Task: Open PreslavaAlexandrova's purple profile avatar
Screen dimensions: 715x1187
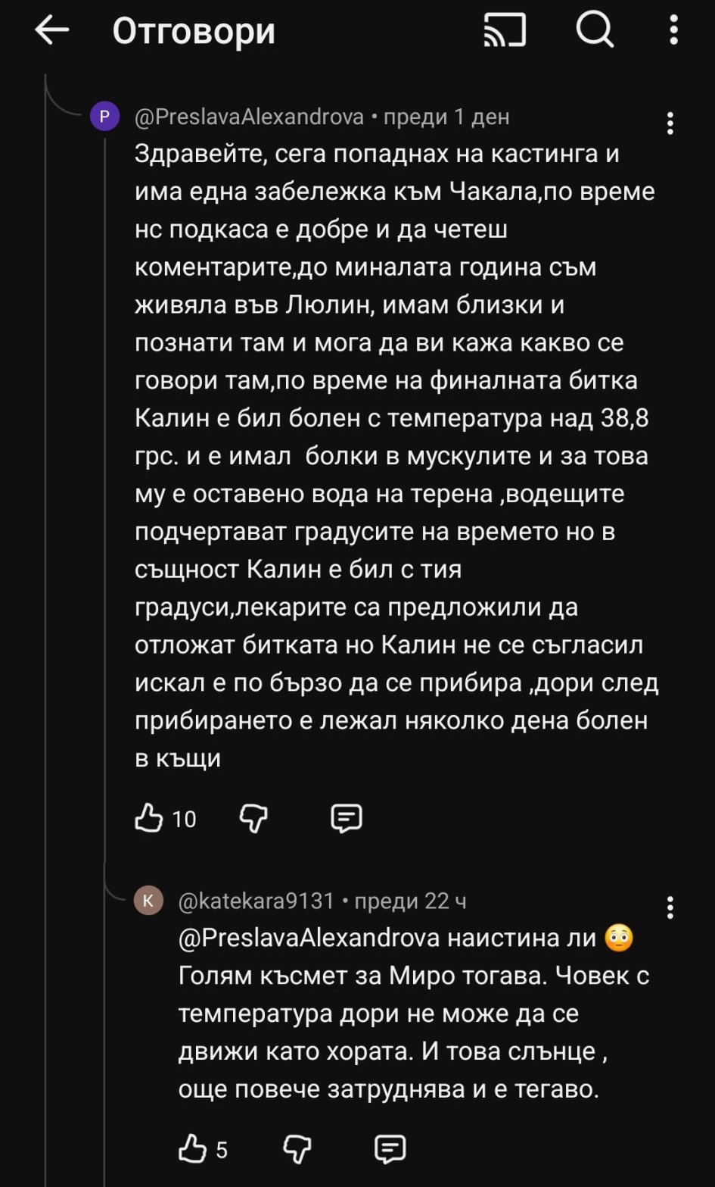Action: 104,117
